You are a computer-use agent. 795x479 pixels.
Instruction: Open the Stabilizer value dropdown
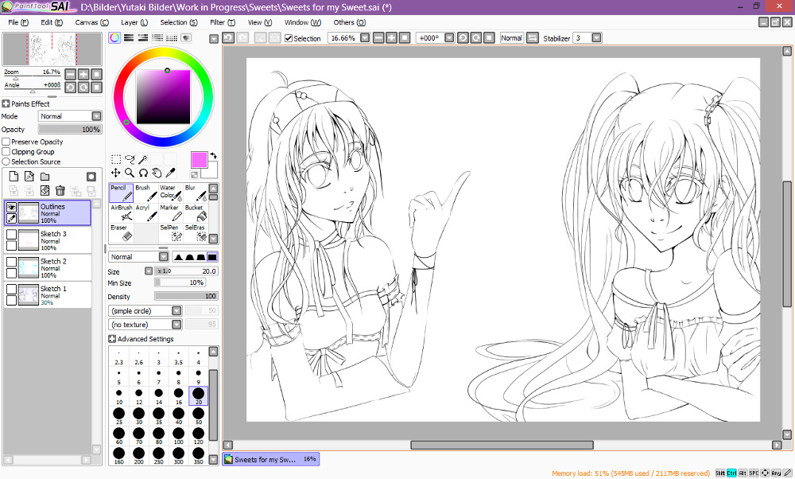pos(596,38)
